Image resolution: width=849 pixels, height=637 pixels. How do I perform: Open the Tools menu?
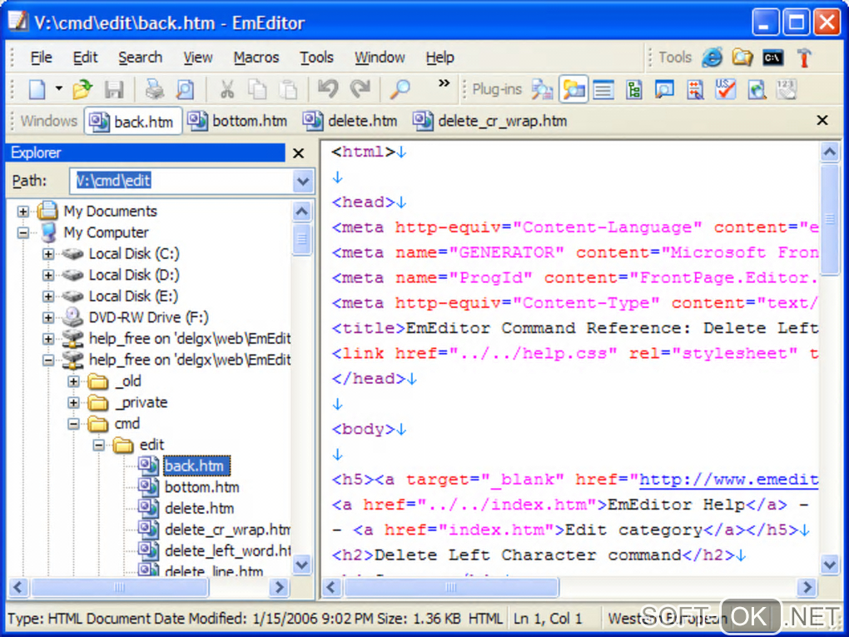316,57
